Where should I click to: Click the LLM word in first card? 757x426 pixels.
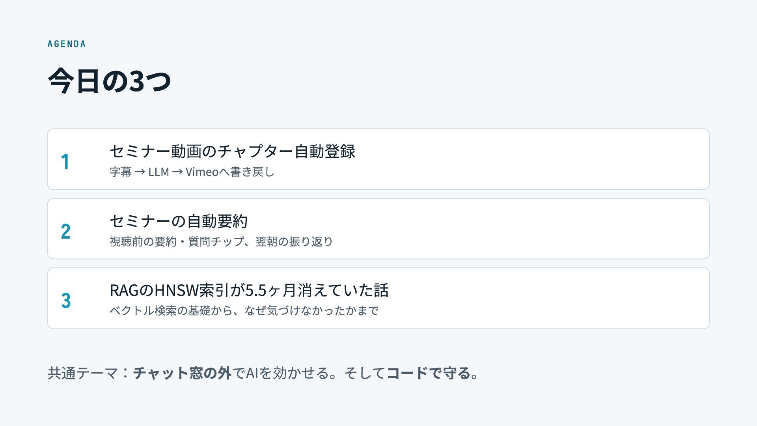point(158,172)
